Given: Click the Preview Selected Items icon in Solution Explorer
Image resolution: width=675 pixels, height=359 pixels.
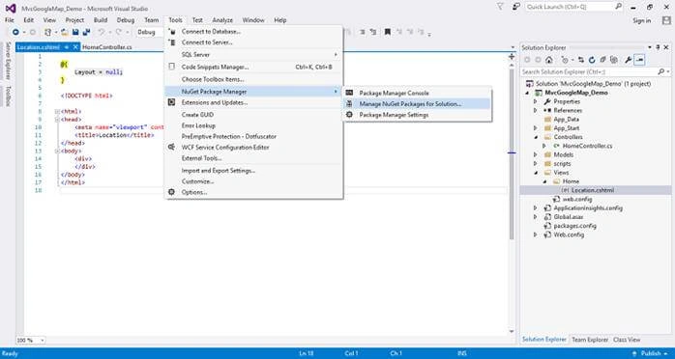Looking at the screenshot, I should [639, 60].
